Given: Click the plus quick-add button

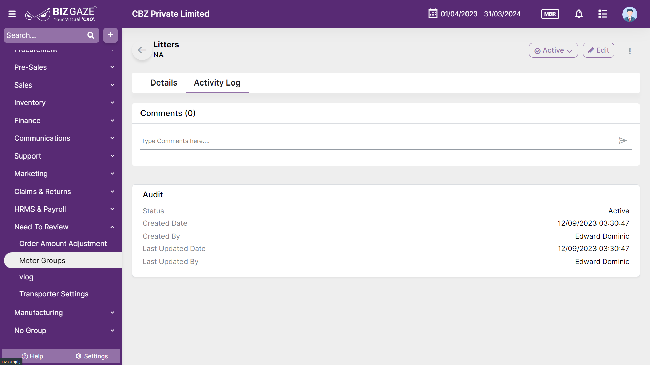Looking at the screenshot, I should (110, 35).
